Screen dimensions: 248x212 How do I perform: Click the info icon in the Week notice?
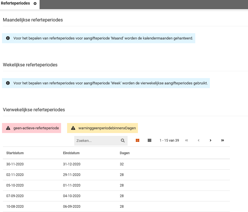(8, 83)
